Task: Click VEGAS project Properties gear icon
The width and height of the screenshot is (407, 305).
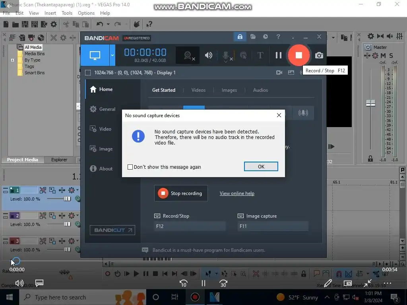Action: tap(54, 24)
